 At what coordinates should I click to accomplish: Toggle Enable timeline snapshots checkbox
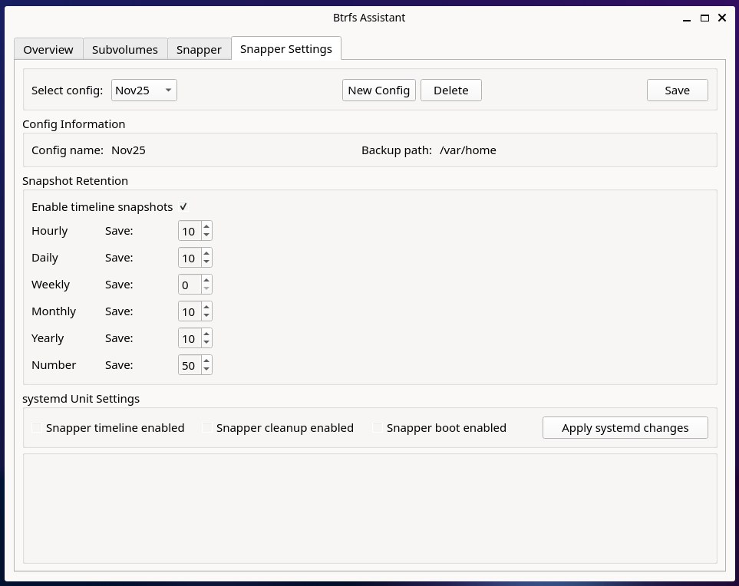pos(183,207)
